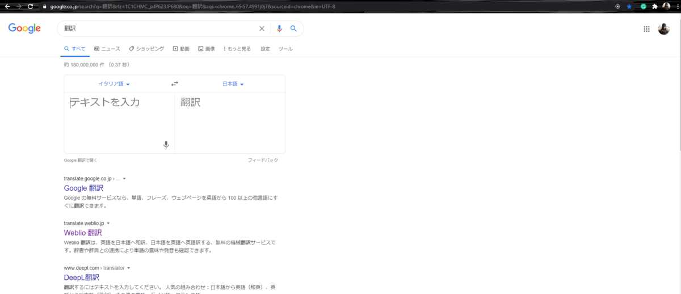Click the 翻訳 output panel text
The width and height of the screenshot is (681, 294).
(x=191, y=102)
